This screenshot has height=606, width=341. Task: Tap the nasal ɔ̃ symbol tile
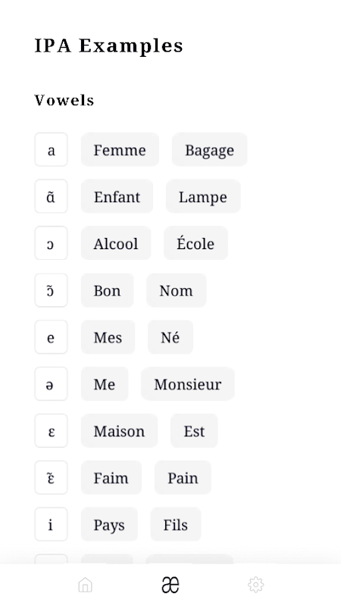(51, 290)
